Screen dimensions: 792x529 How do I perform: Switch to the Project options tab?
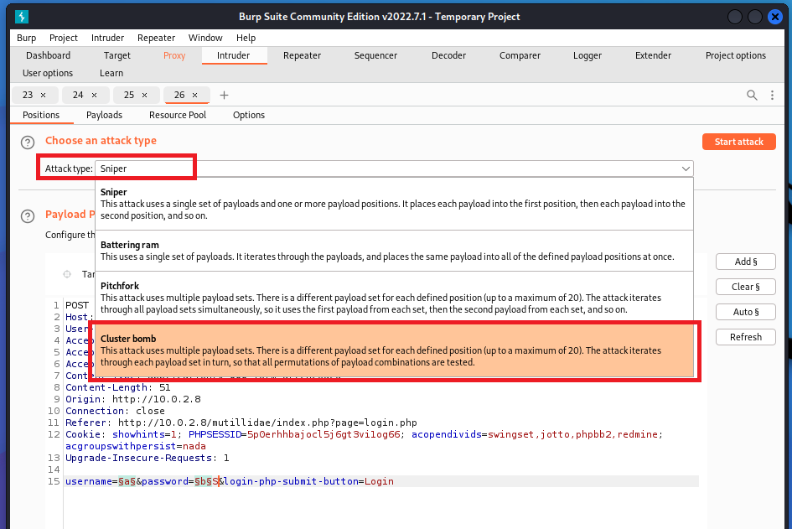pyautogui.click(x=736, y=55)
